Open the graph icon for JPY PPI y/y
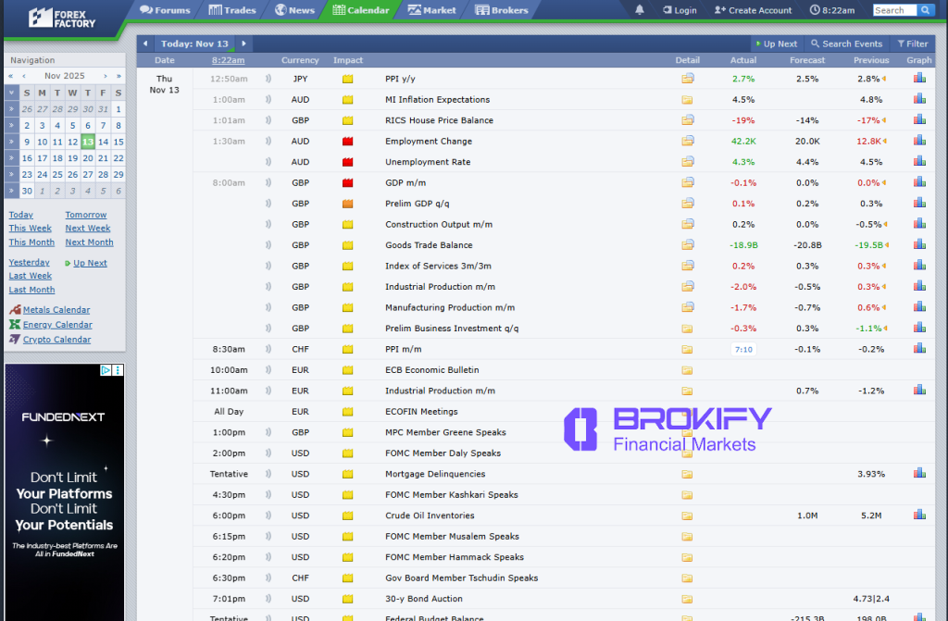The height and width of the screenshot is (621, 948). (x=919, y=78)
